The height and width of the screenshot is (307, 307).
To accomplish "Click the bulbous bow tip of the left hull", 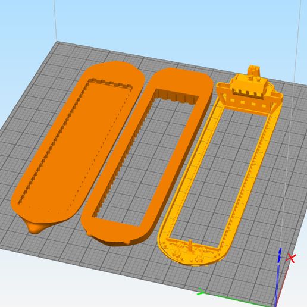I will coord(34,228).
